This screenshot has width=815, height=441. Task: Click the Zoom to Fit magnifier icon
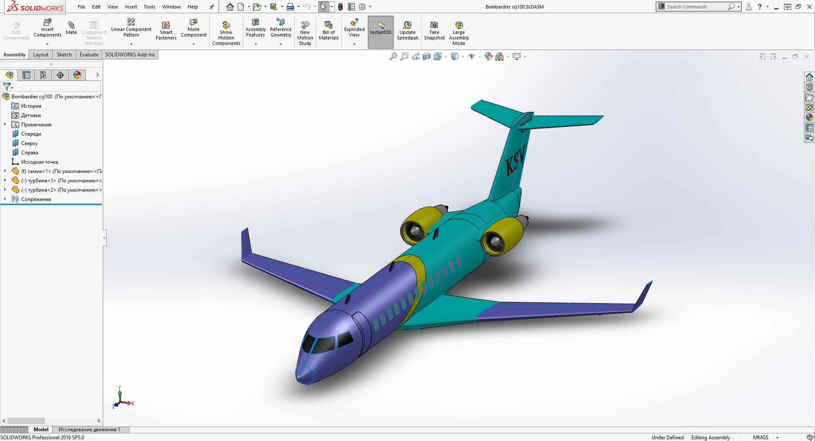(393, 56)
